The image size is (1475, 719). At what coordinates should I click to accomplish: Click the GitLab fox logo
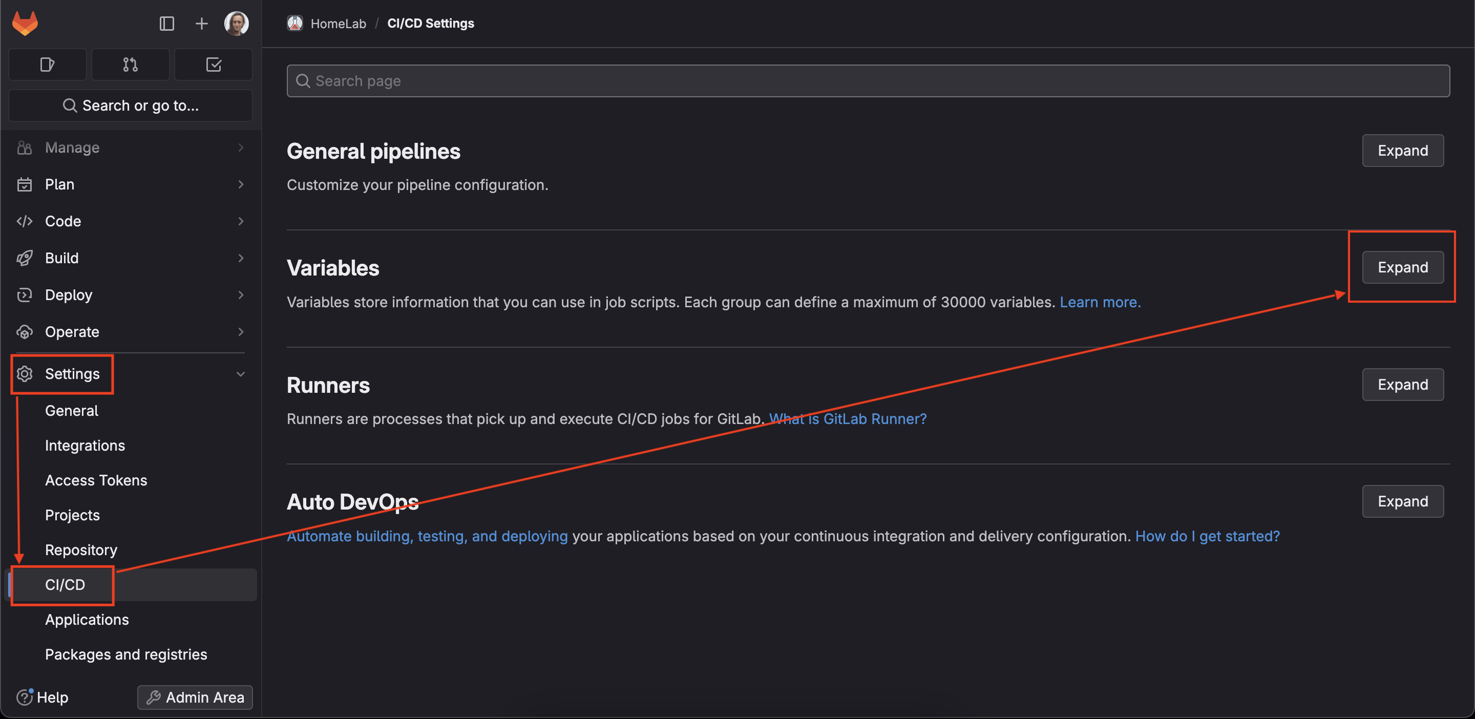pos(25,24)
